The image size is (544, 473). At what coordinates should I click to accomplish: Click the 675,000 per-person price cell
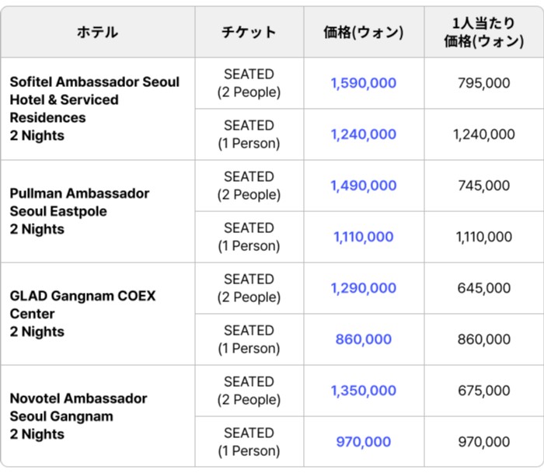(483, 391)
